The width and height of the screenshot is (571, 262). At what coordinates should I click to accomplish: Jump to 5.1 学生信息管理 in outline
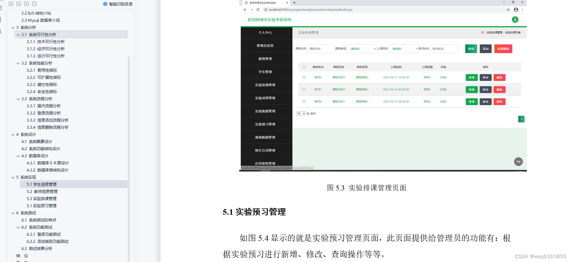42,185
